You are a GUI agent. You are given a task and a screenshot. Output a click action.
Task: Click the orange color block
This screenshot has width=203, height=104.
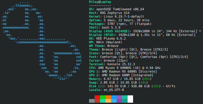pyautogui.click(x=108, y=97)
